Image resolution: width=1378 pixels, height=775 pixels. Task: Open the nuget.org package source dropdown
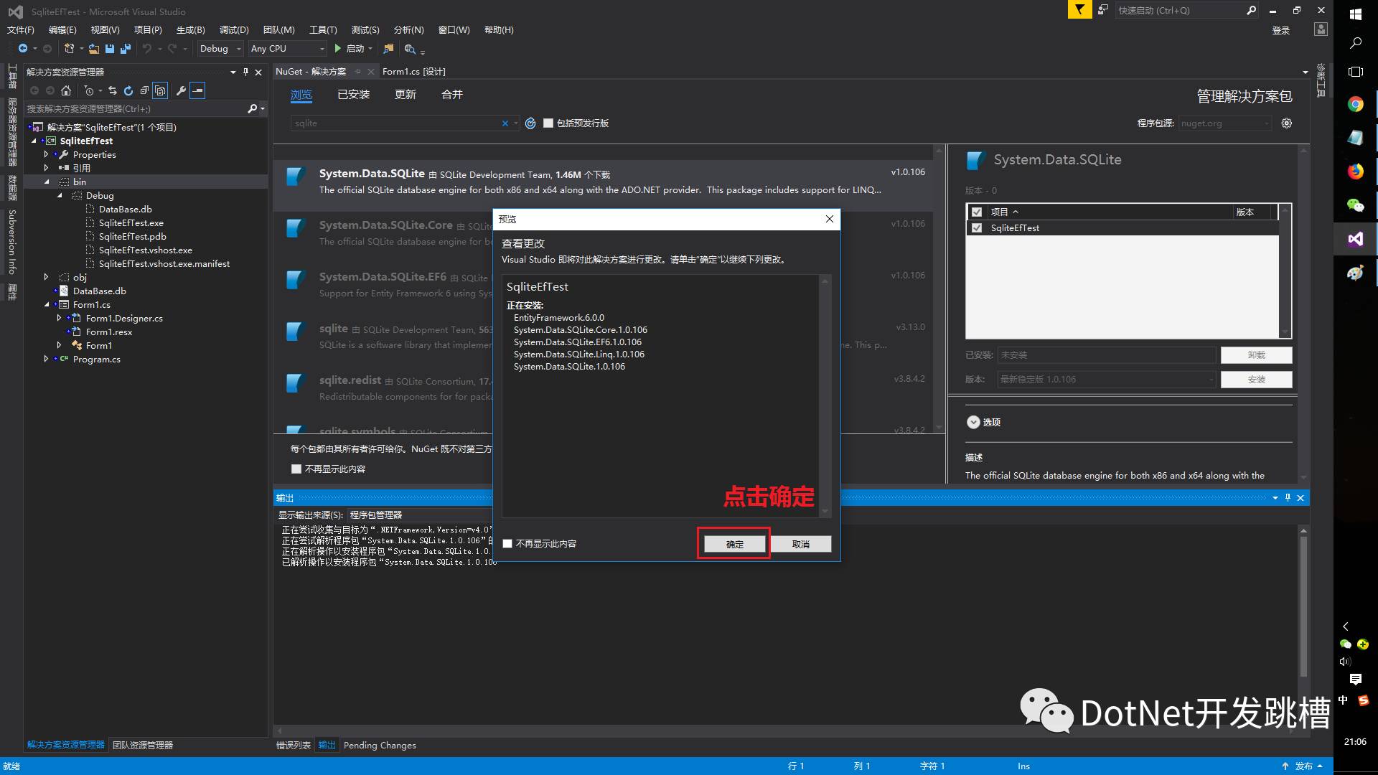1224,123
